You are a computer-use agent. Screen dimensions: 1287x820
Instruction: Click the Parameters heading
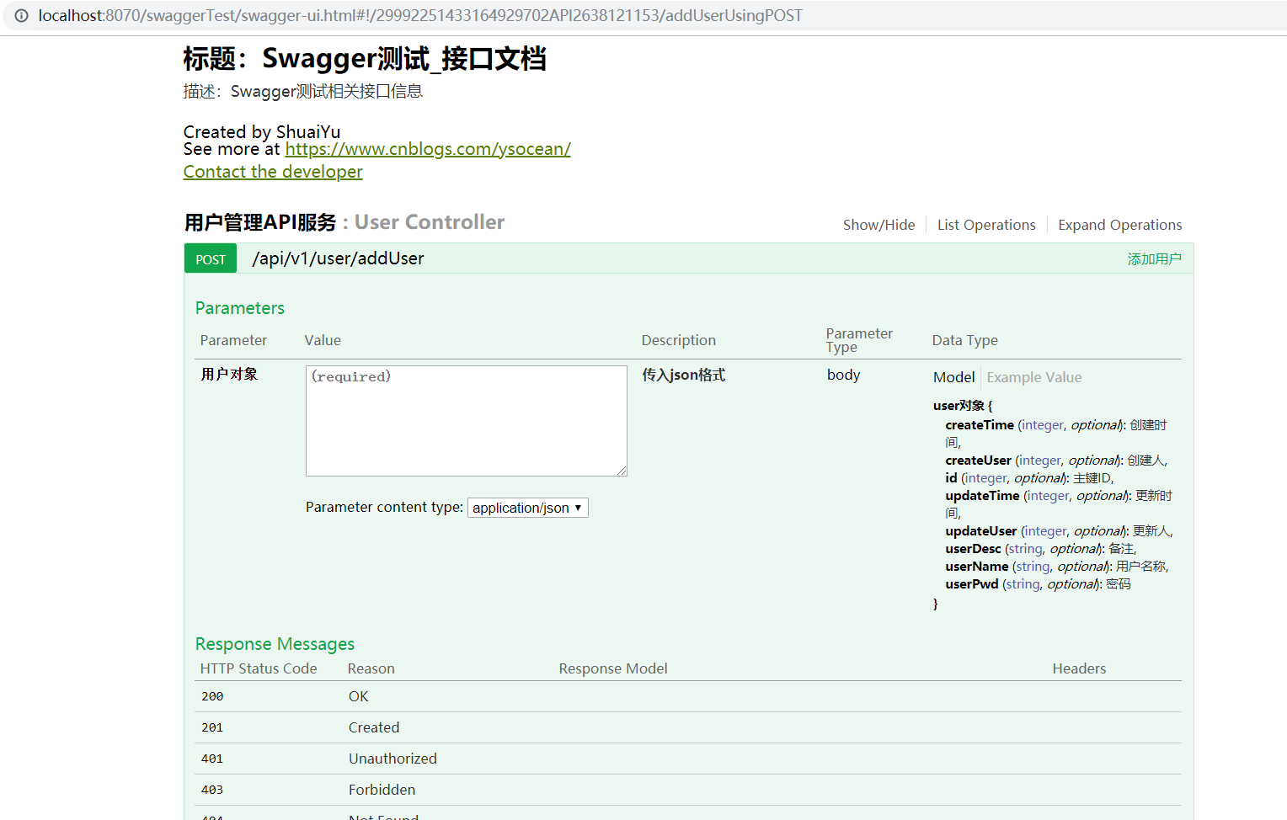(240, 308)
